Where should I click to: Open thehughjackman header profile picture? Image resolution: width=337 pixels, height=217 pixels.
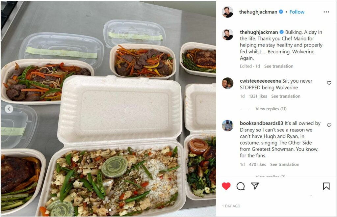click(x=227, y=12)
